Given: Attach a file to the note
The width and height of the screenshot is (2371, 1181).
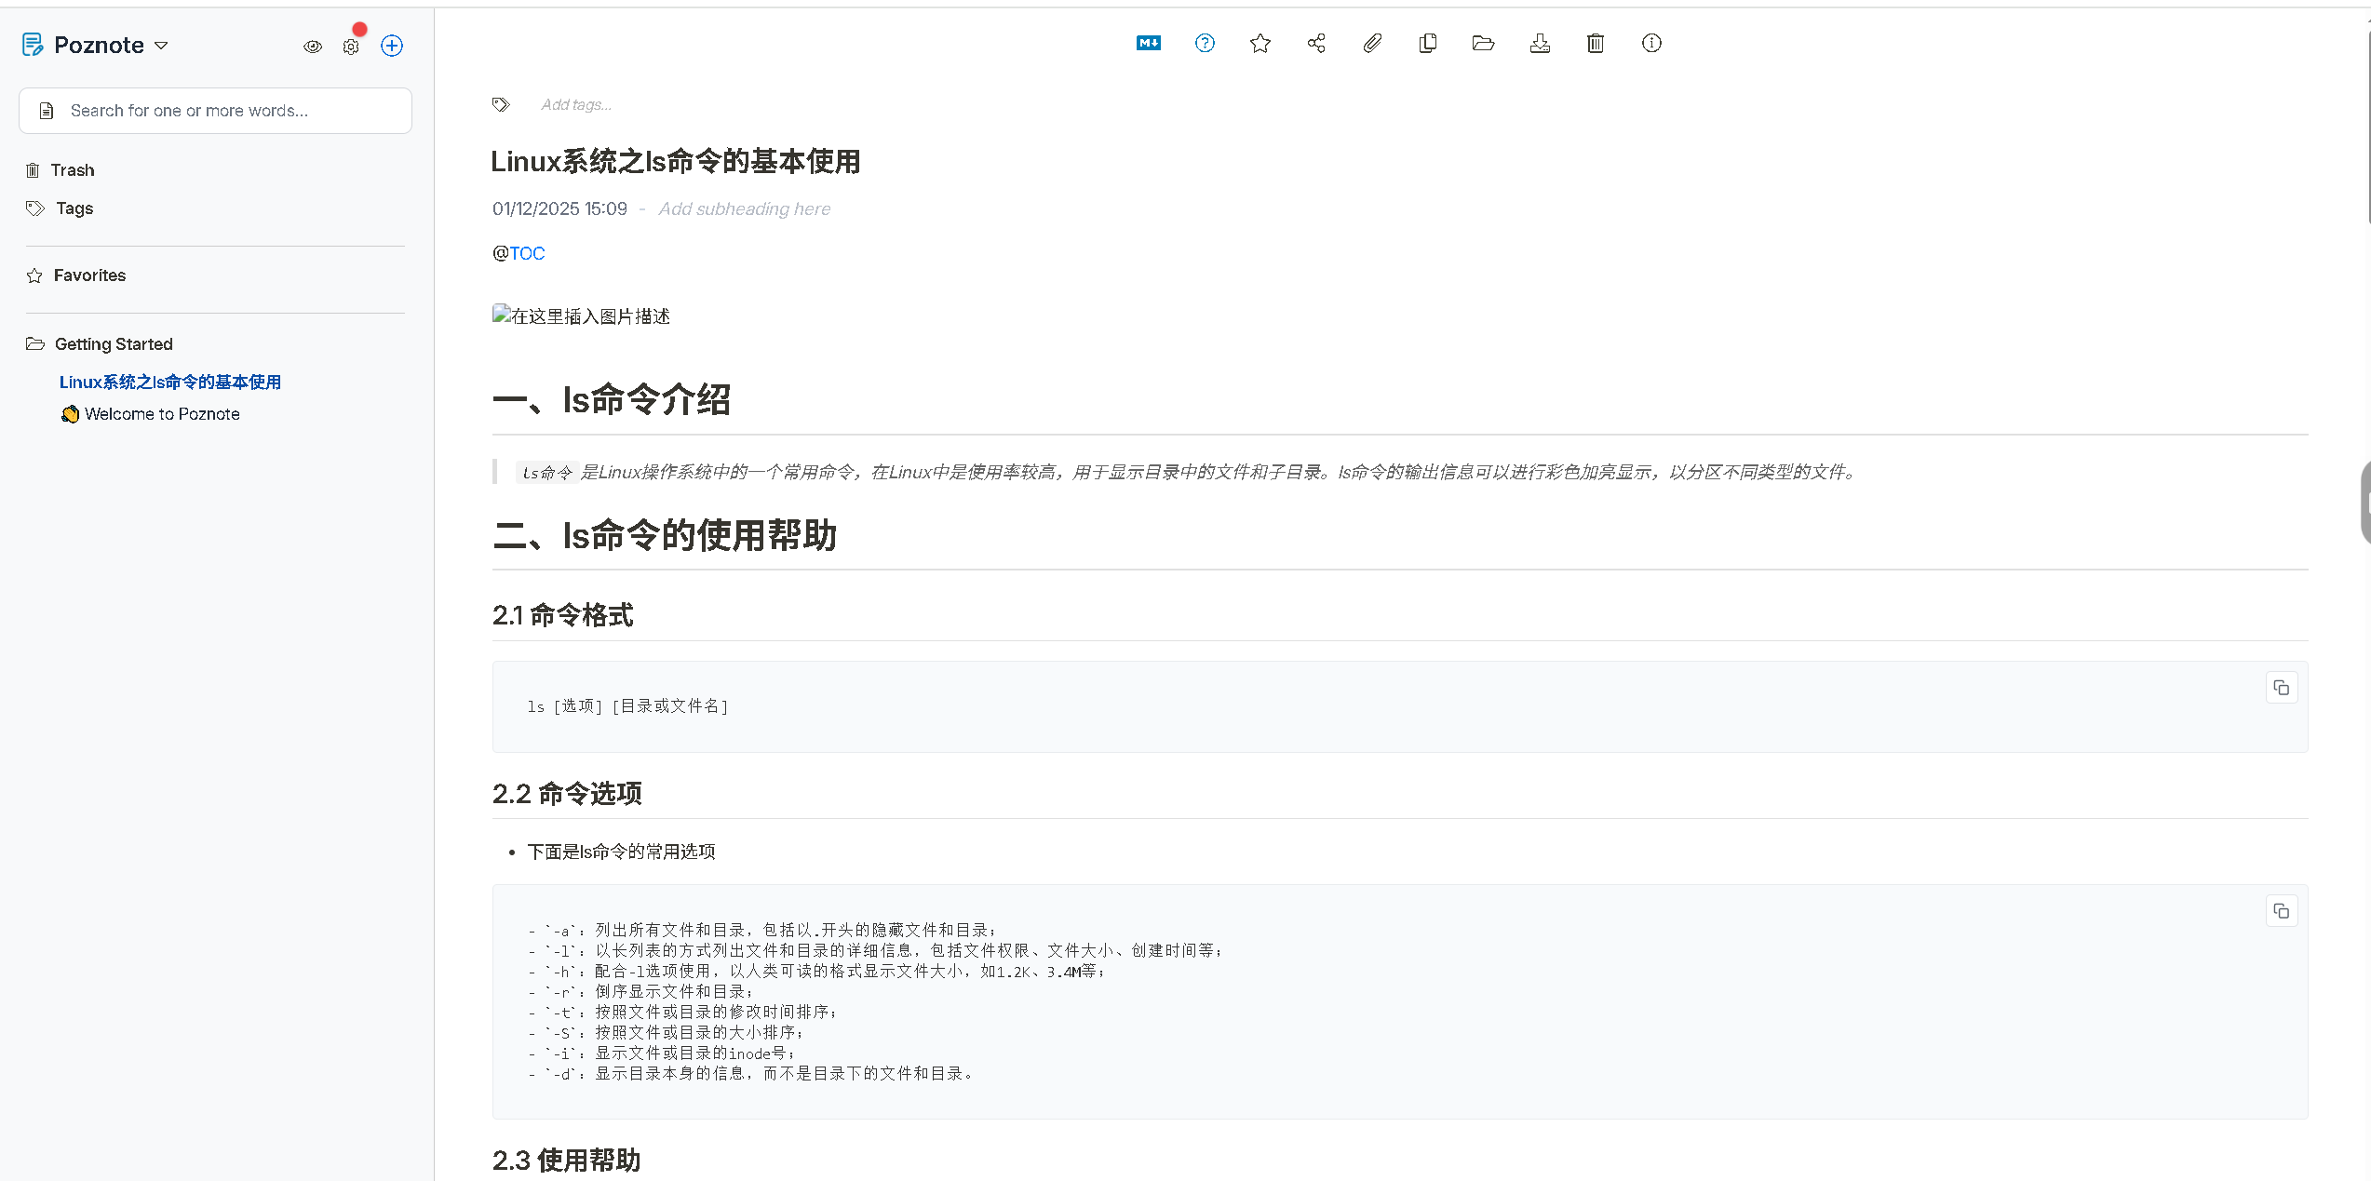Looking at the screenshot, I should [x=1371, y=43].
